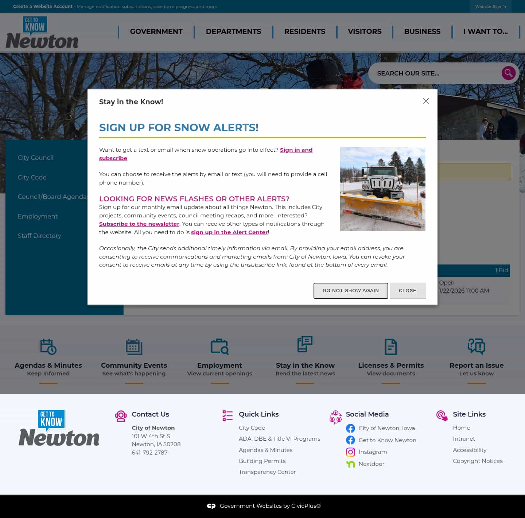Click the Sign in and subscribe link
525x518 pixels.
click(296, 150)
